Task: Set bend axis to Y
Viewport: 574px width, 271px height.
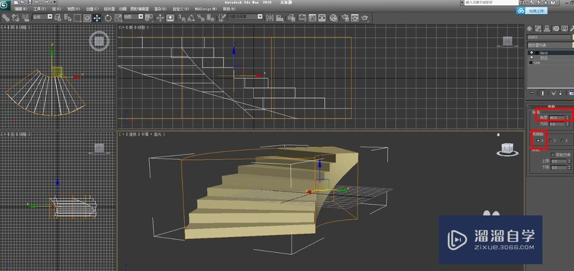Action: [550, 140]
